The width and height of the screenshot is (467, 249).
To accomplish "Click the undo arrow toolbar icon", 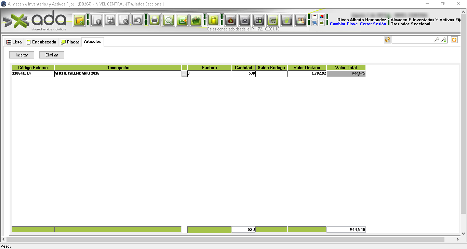I will pyautogui.click(x=137, y=21).
